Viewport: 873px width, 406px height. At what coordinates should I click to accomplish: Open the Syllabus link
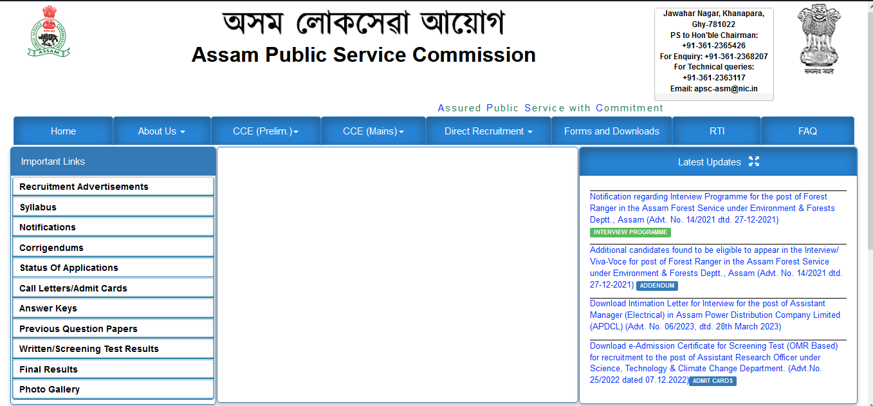point(113,207)
